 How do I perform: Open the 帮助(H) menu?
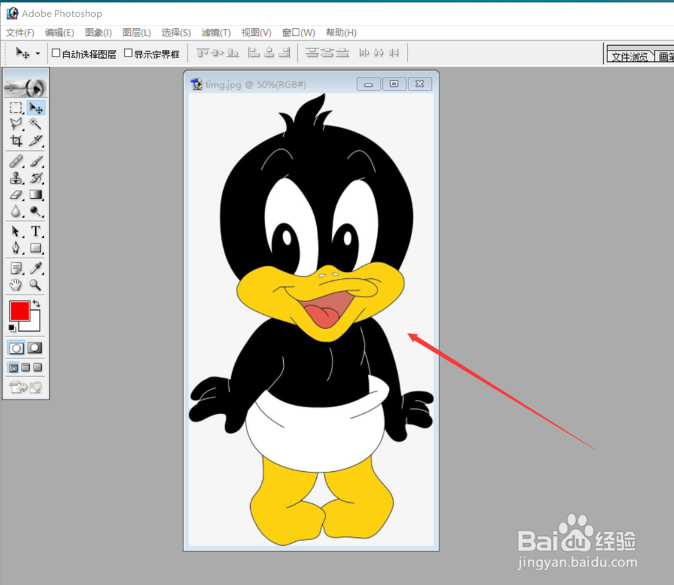[x=341, y=32]
